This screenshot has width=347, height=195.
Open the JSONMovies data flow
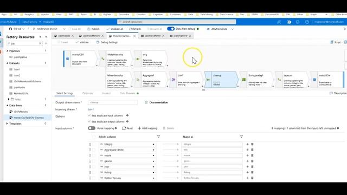tap(21, 112)
